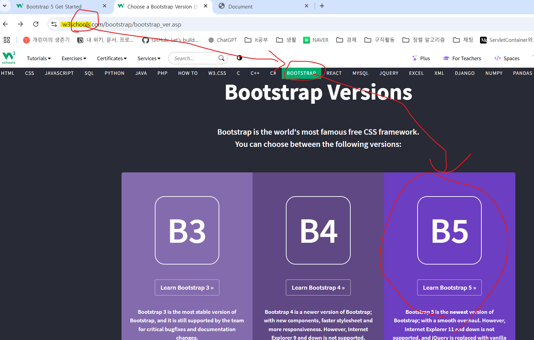The image size is (534, 340).
Task: Open NAVER bookmark
Action: (x=316, y=40)
